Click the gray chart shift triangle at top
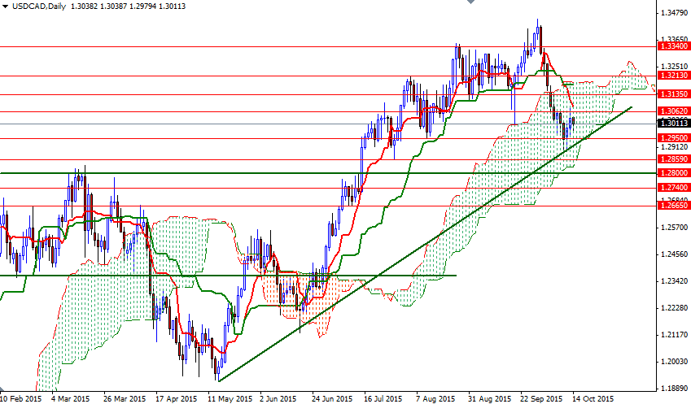This screenshot has height=404, width=691. point(466,3)
